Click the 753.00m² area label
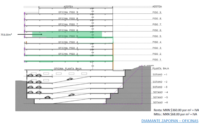The image size is (199, 125). click(x=7, y=34)
